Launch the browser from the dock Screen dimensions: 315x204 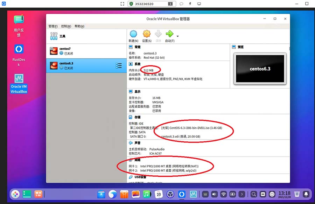tap(113, 194)
